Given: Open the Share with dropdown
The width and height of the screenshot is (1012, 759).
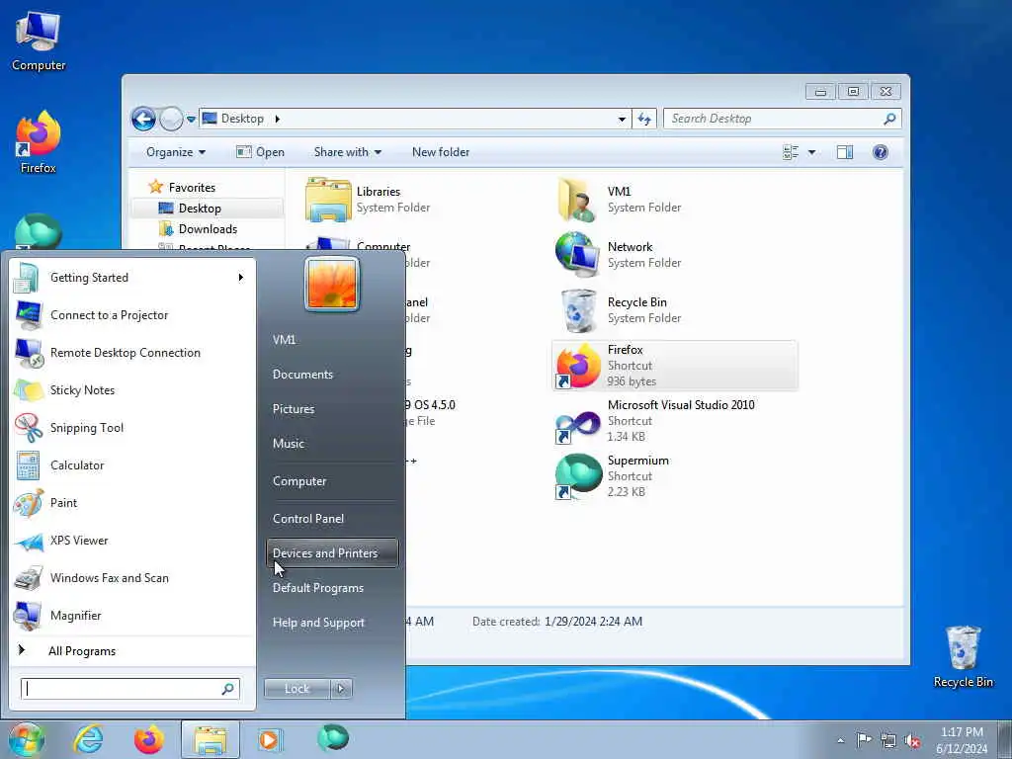Looking at the screenshot, I should tap(347, 152).
